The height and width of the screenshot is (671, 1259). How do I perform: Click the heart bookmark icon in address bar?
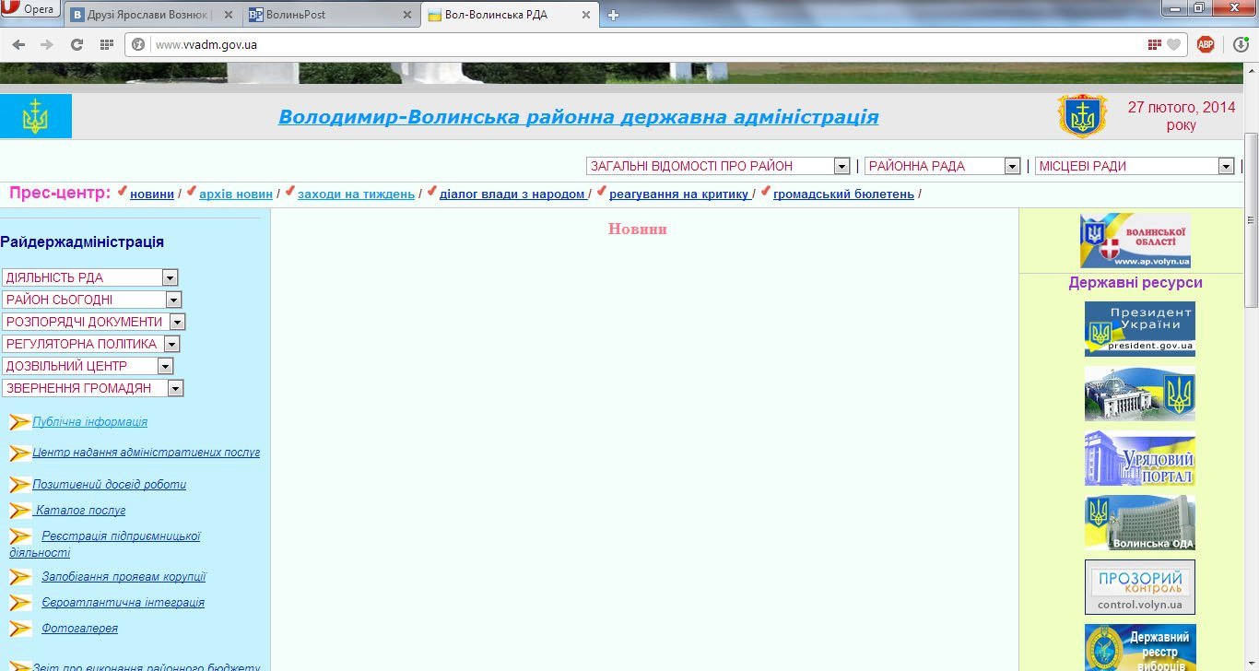[1173, 44]
